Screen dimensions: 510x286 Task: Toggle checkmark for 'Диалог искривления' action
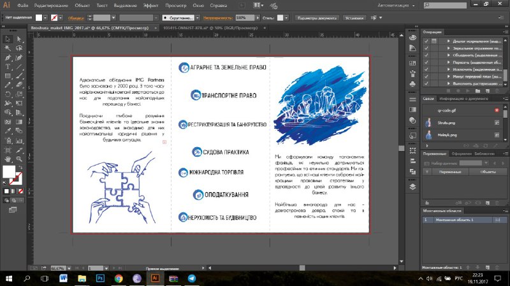(426, 41)
